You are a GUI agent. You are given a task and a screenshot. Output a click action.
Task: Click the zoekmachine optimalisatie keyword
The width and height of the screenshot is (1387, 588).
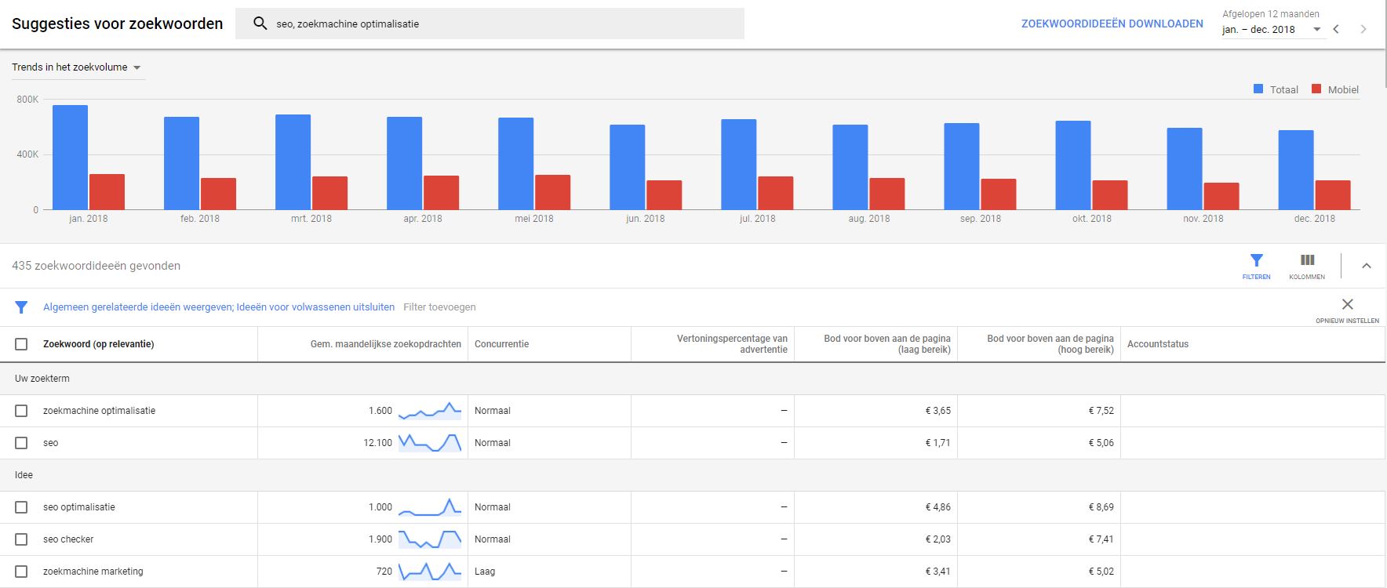[x=99, y=411]
